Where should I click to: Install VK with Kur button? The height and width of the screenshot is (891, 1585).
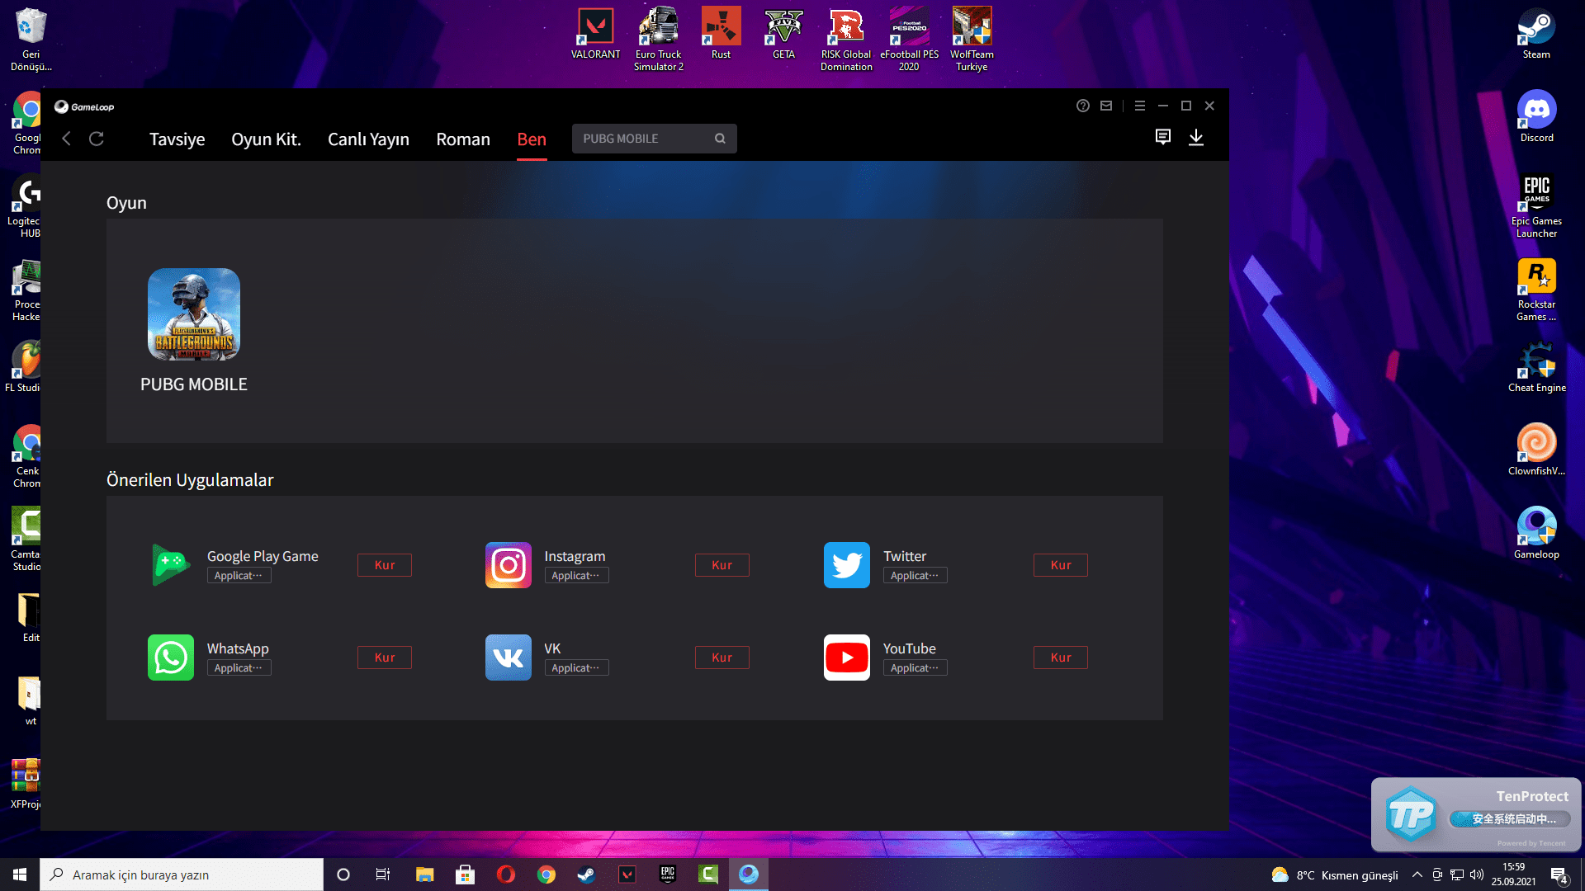click(x=722, y=658)
